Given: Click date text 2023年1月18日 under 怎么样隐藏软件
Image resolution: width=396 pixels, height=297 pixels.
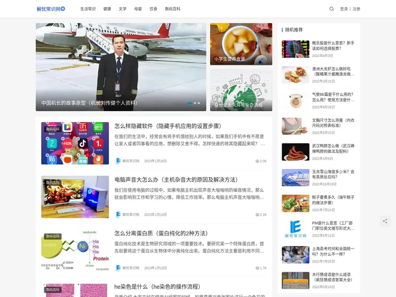Looking at the screenshot, I should (x=155, y=161).
